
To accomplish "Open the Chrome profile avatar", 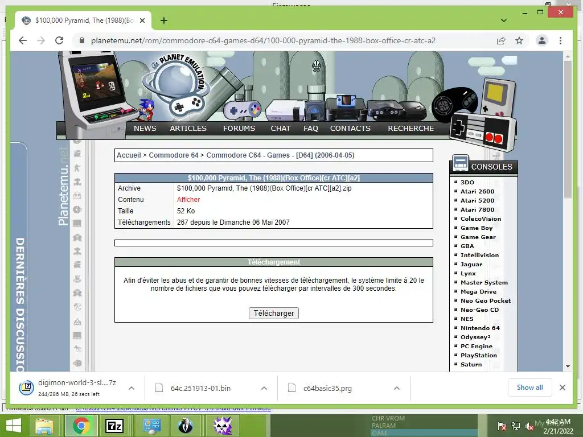I will (542, 40).
